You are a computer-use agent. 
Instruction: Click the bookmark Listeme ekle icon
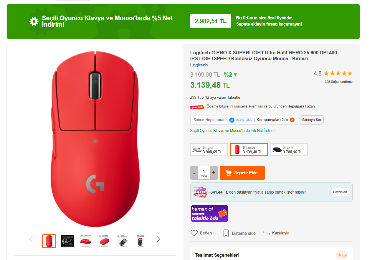[x=226, y=233]
